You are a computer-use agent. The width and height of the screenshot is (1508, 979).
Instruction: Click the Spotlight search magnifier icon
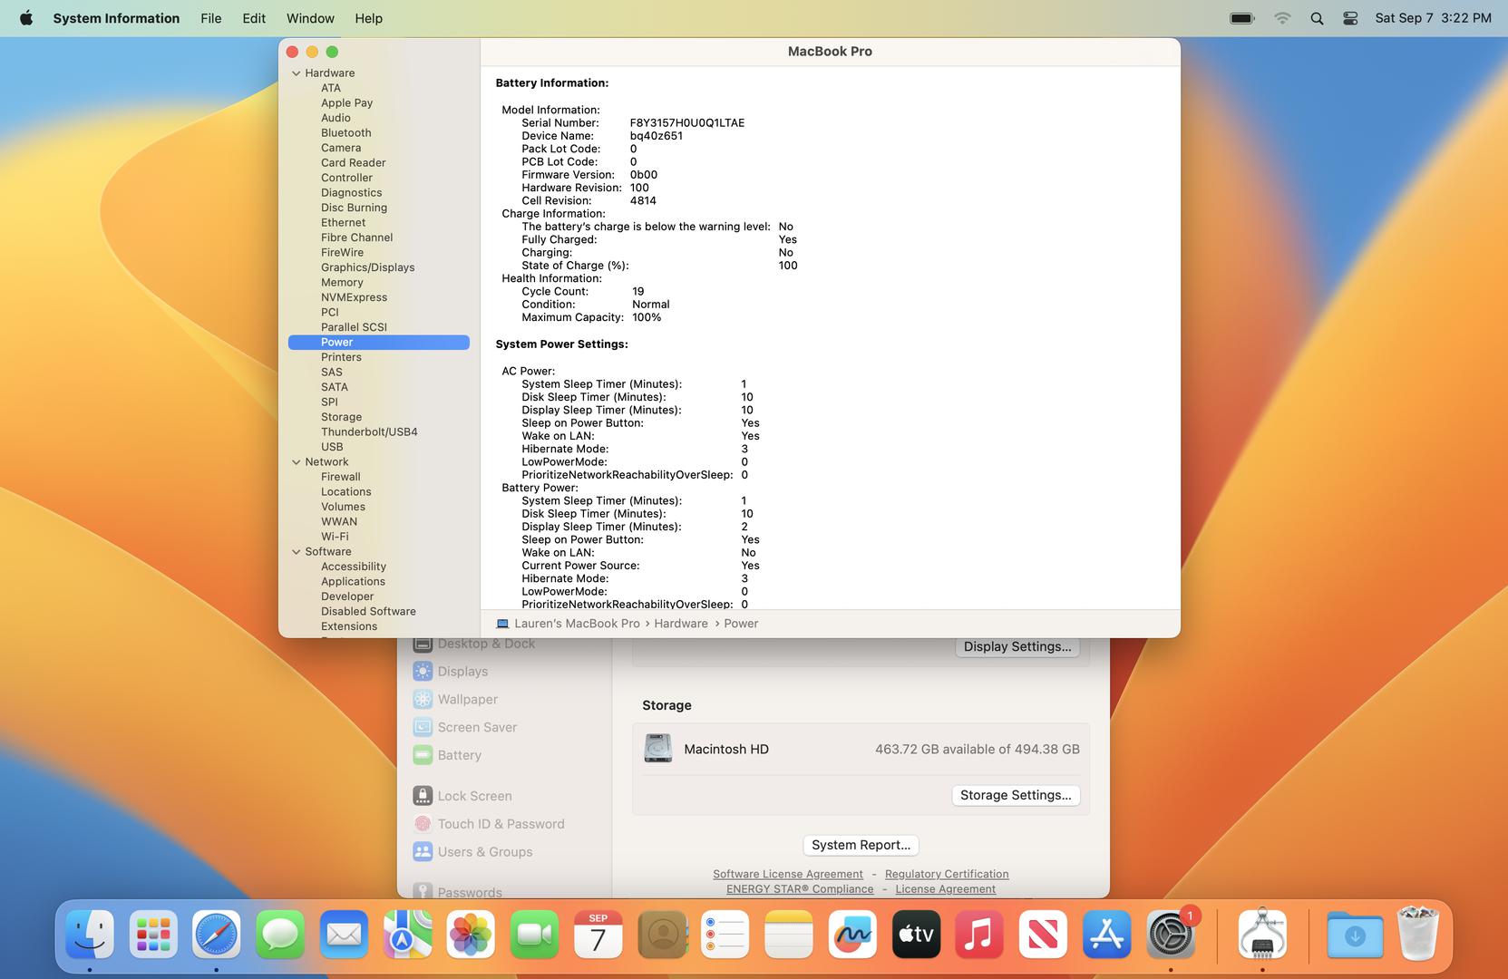(1317, 18)
